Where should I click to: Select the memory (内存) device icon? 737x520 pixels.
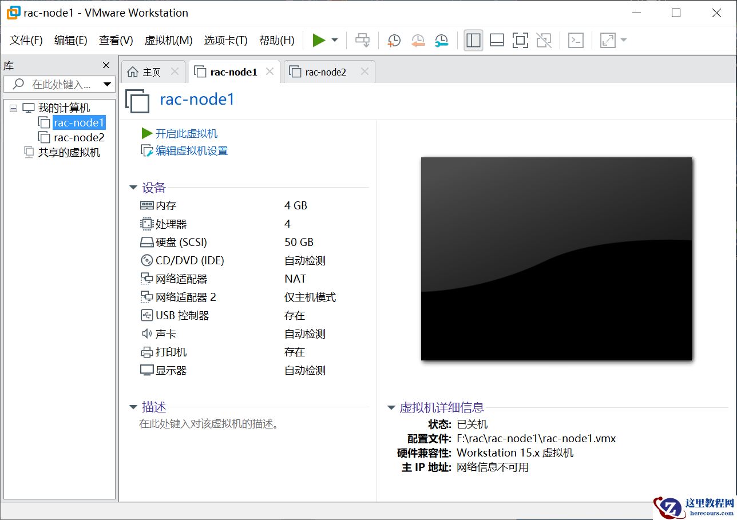pyautogui.click(x=146, y=205)
